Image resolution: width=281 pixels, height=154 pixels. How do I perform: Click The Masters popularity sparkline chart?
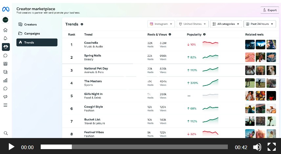coord(210,83)
